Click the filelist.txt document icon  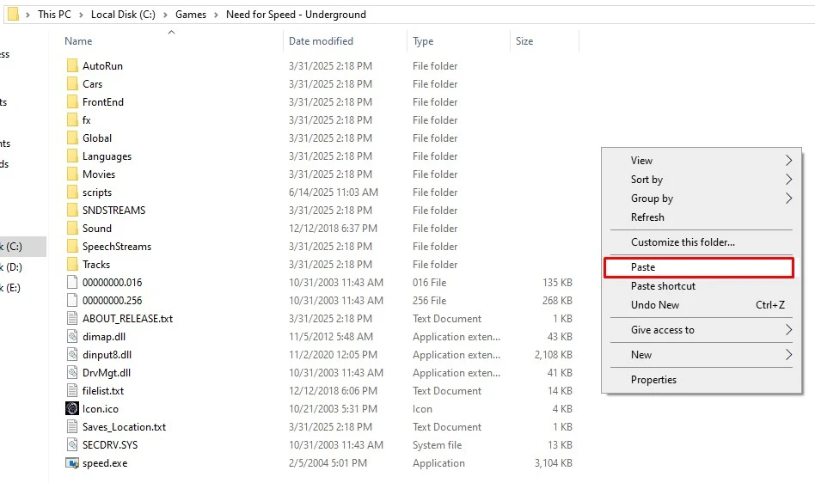pyautogui.click(x=72, y=390)
